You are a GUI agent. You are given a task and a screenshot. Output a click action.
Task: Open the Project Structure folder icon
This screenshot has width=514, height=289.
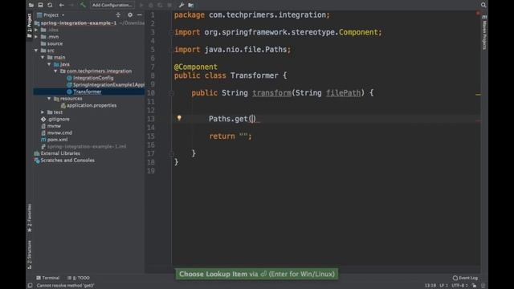[191, 5]
